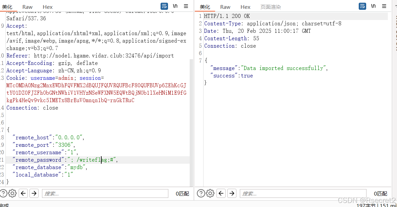This screenshot has width=397, height=207.
Task: Toggle the \n newline display for the response
Action: point(373,6)
